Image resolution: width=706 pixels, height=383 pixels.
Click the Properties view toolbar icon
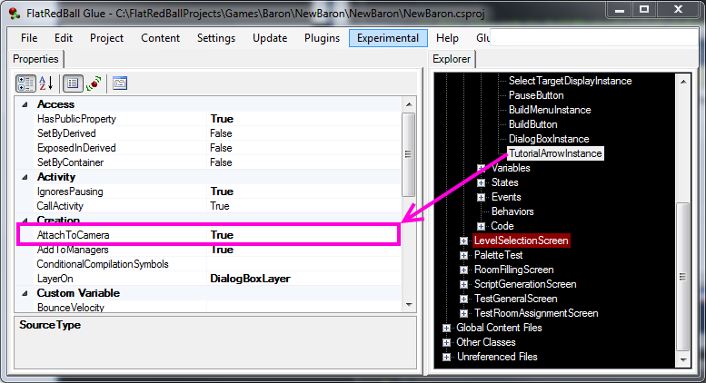tap(73, 83)
